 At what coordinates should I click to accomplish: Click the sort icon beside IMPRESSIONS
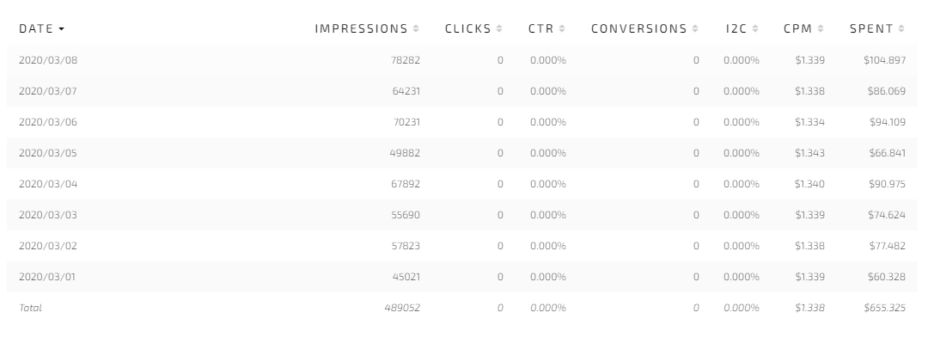(416, 28)
